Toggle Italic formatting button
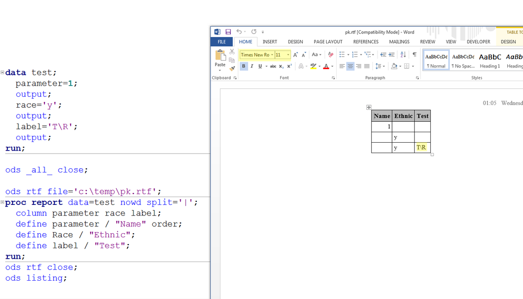523x299 pixels. 252,66
